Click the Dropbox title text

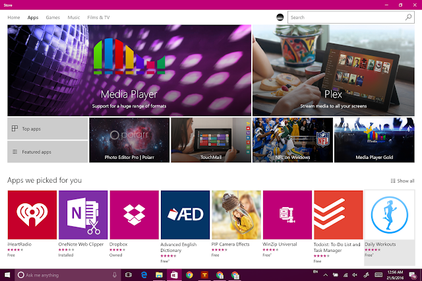pos(119,244)
